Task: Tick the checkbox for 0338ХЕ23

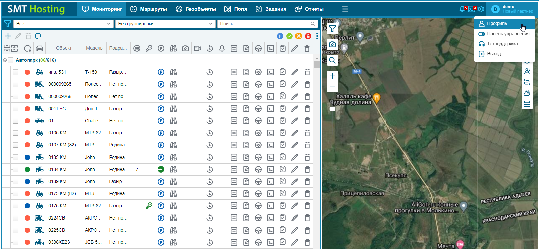Action: (x=16, y=242)
